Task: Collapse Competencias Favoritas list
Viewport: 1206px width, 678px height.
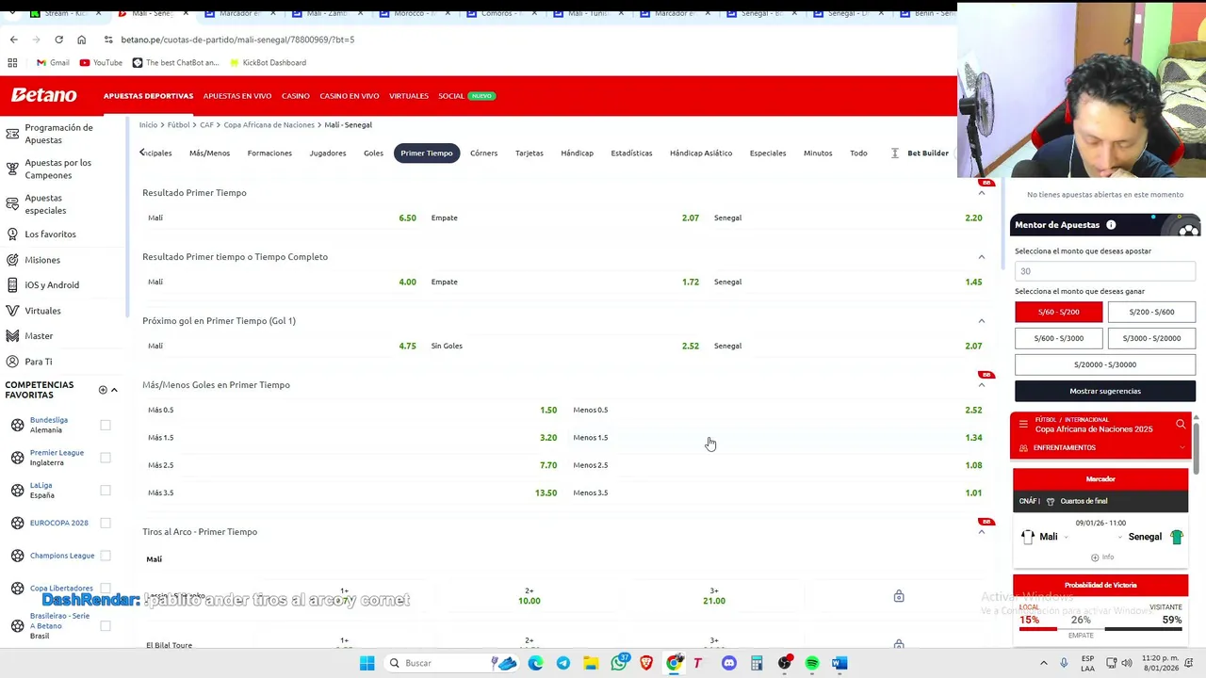Action: (114, 390)
